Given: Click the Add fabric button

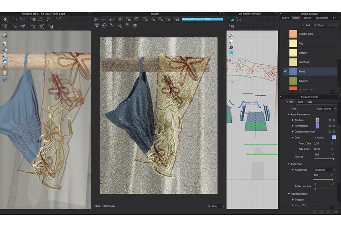Looking at the screenshot, I should tap(305, 25).
